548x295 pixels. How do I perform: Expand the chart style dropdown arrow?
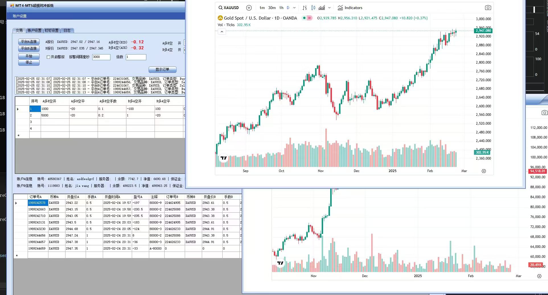(x=329, y=8)
